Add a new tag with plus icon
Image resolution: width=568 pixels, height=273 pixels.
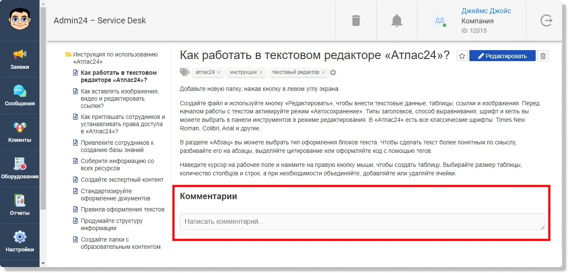click(333, 73)
